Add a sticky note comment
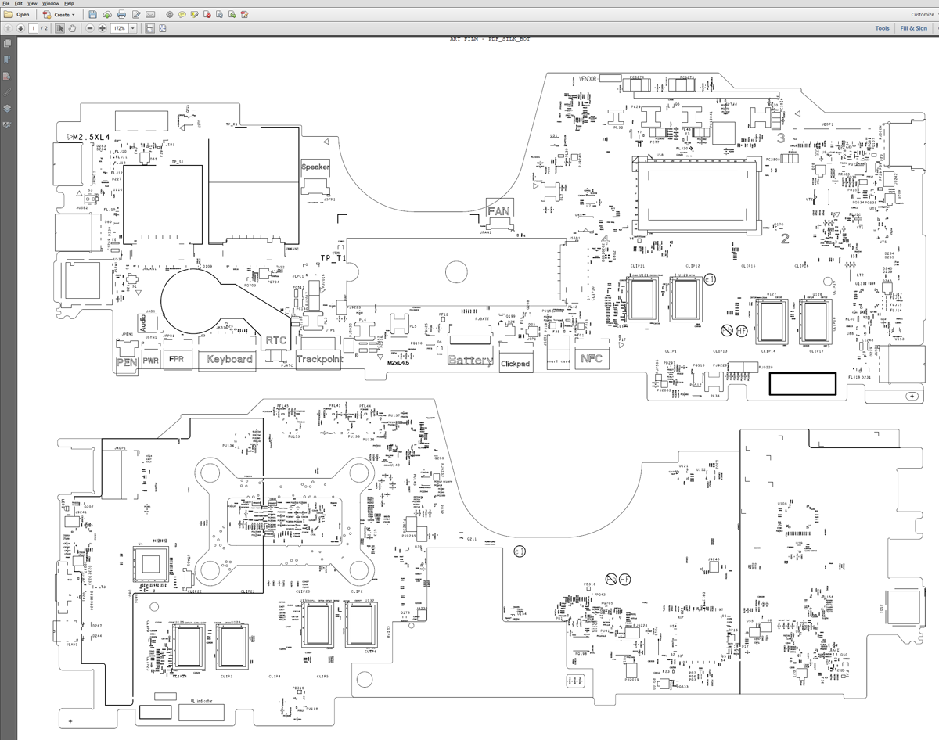The image size is (939, 740). point(182,15)
